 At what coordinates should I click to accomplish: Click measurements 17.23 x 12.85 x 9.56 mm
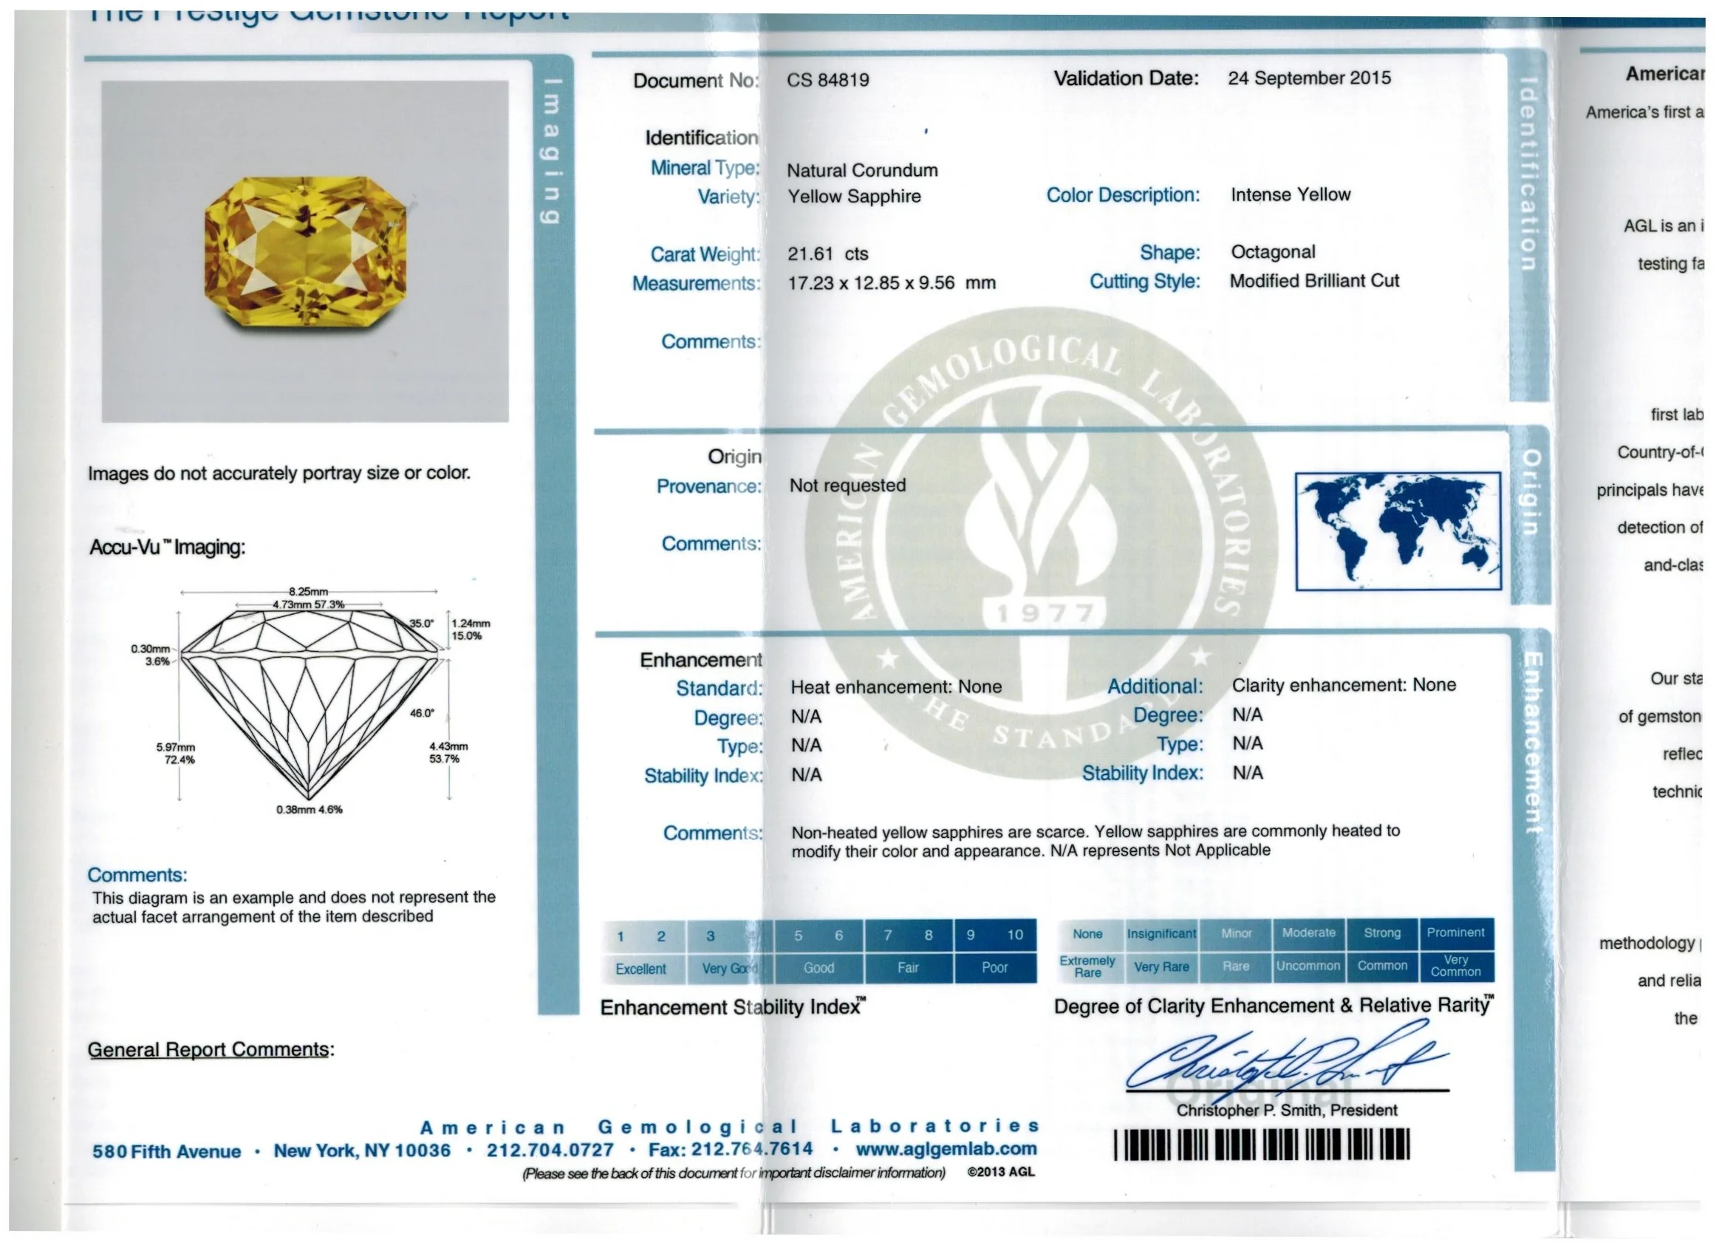892,282
